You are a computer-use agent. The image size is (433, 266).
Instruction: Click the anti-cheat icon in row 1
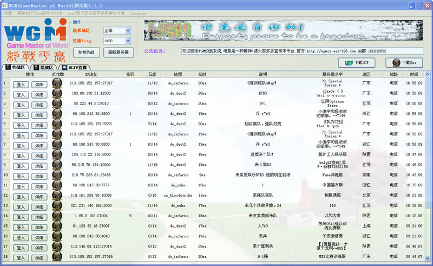click(x=57, y=83)
